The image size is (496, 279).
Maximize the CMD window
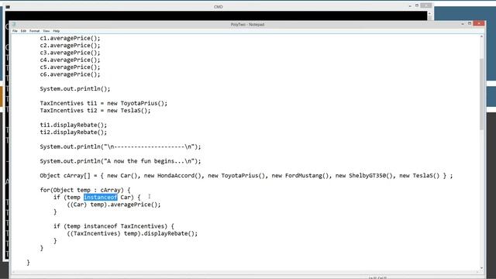pyautogui.click(x=417, y=5)
